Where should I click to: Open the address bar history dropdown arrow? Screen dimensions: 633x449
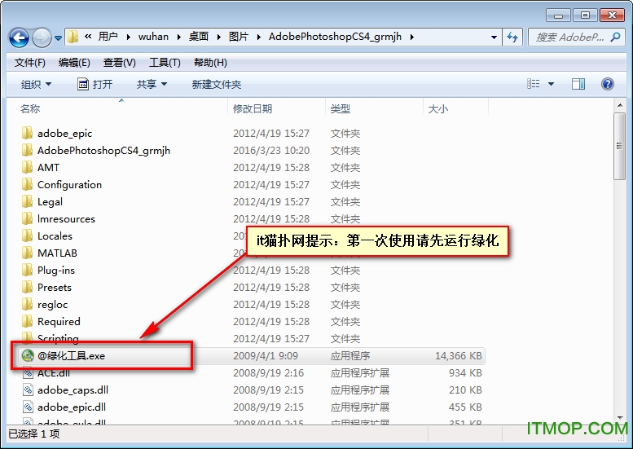point(494,37)
